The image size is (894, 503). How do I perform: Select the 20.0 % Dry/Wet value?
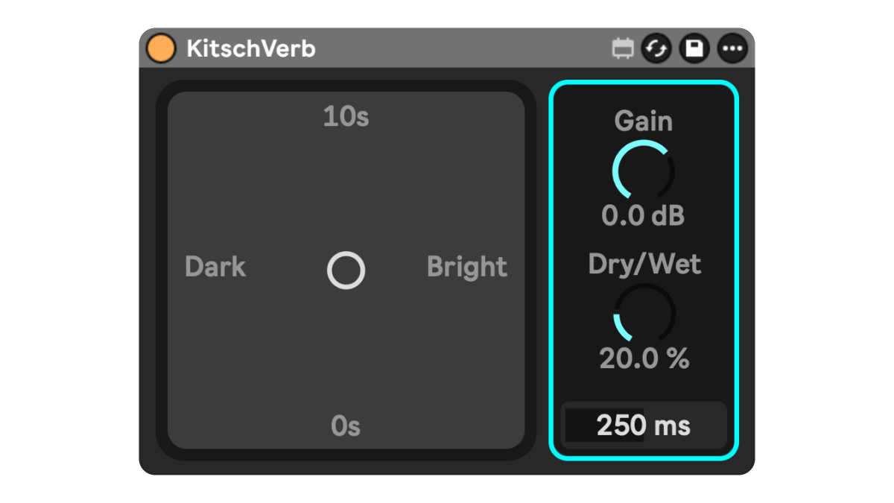[x=644, y=358]
